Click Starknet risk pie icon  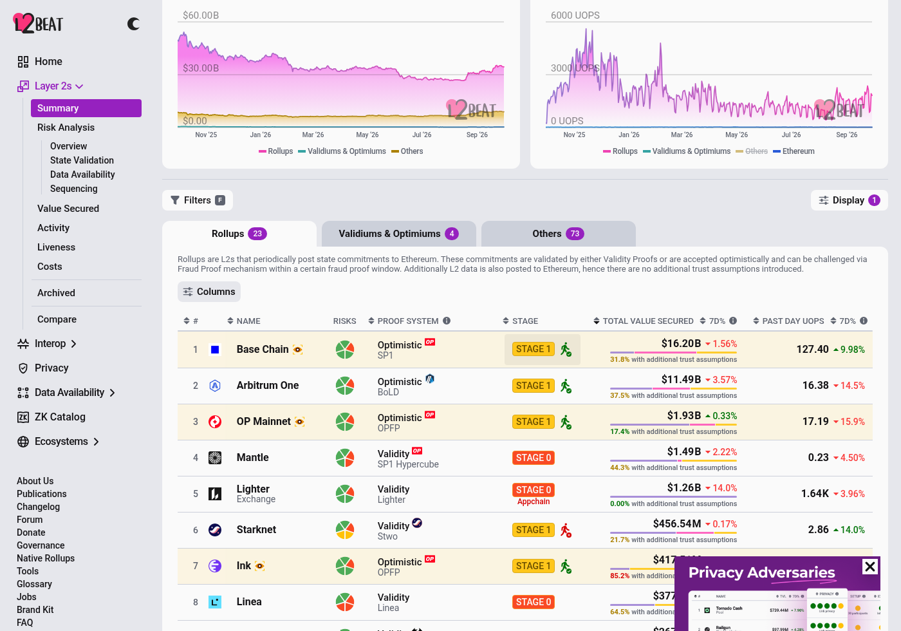point(345,530)
